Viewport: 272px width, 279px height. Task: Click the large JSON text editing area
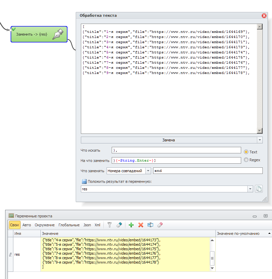169,79
